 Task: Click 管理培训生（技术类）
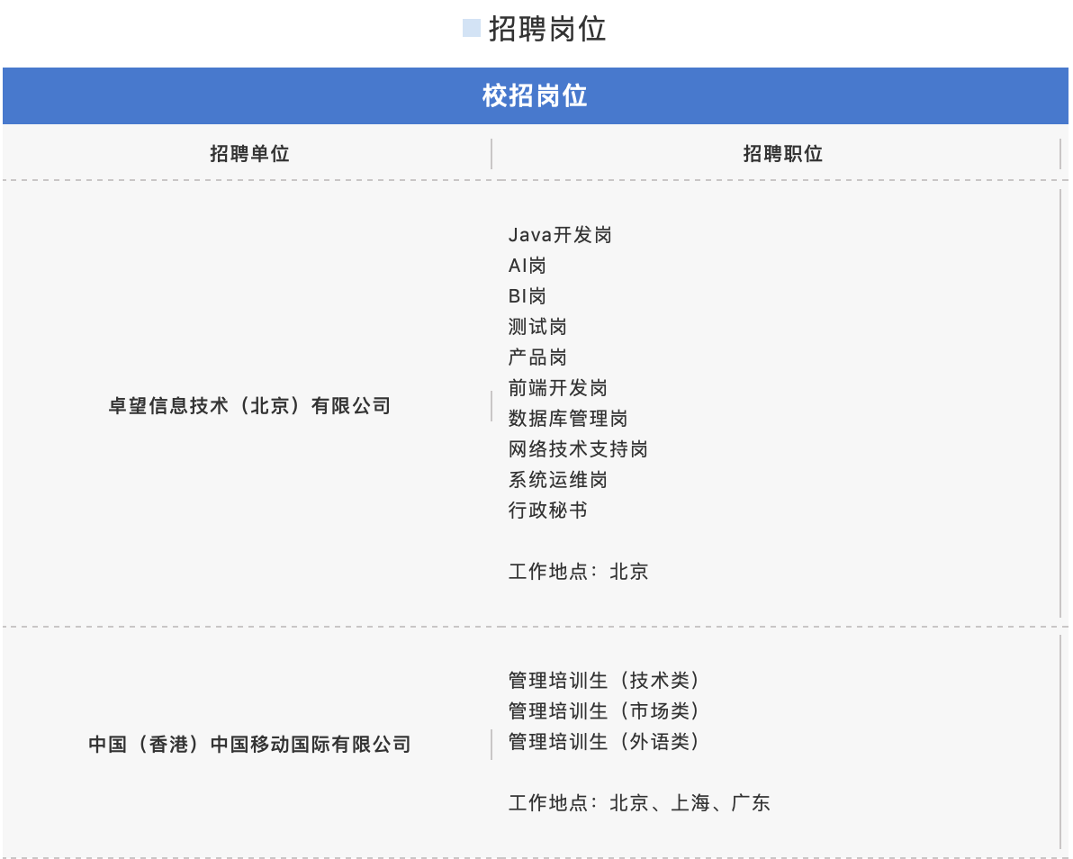tap(604, 681)
